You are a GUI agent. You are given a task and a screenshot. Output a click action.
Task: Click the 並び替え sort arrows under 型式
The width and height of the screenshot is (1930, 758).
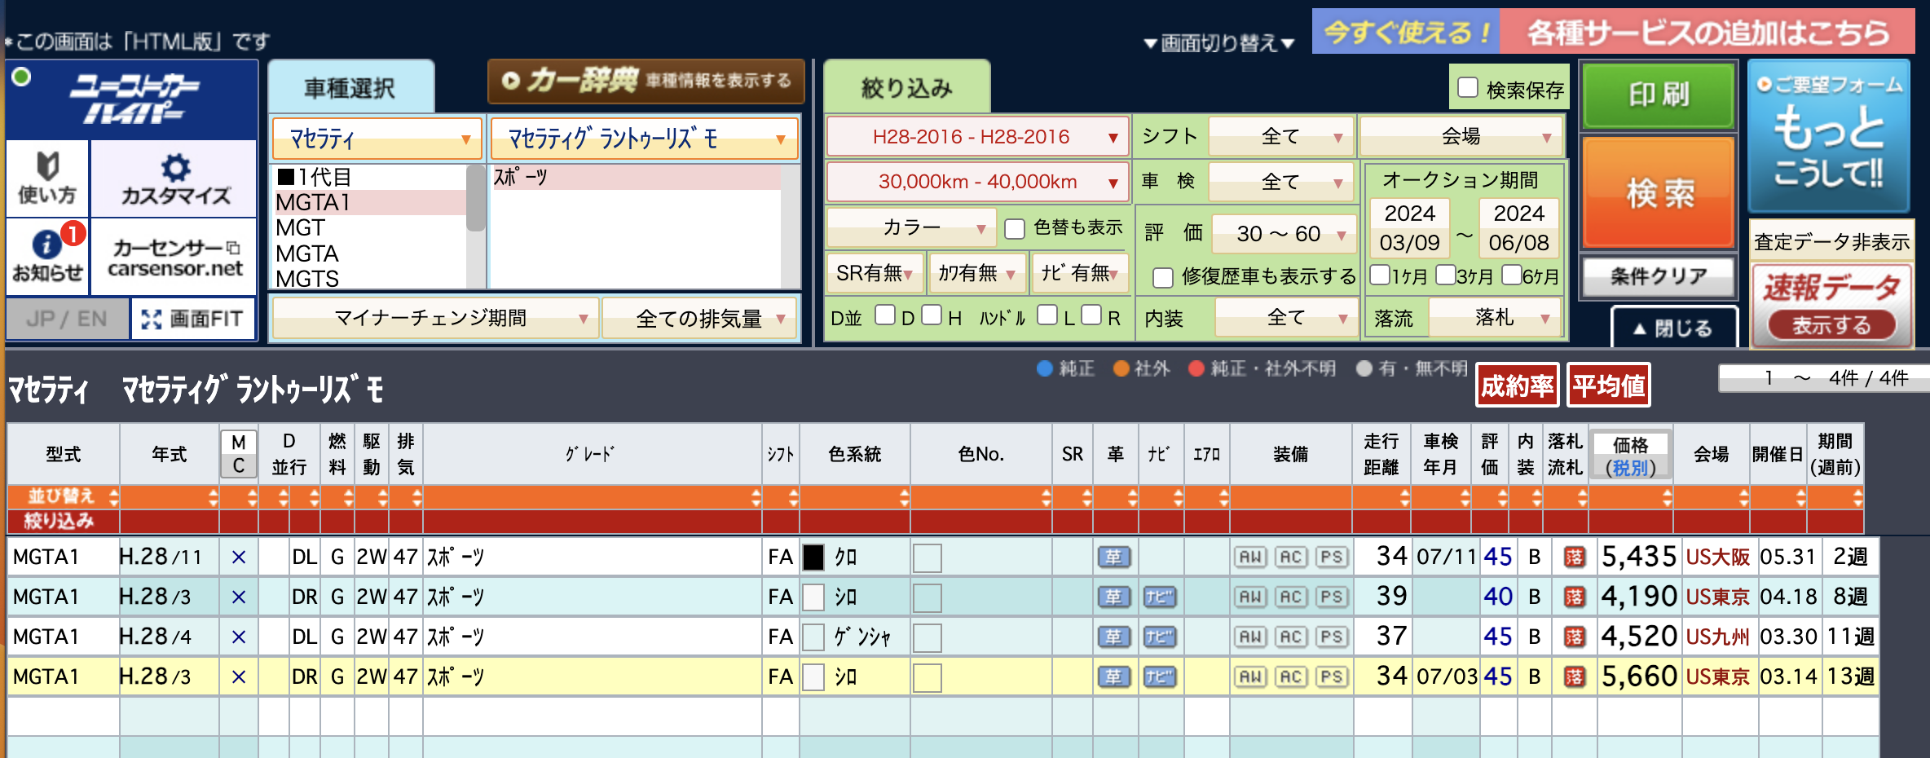point(113,497)
